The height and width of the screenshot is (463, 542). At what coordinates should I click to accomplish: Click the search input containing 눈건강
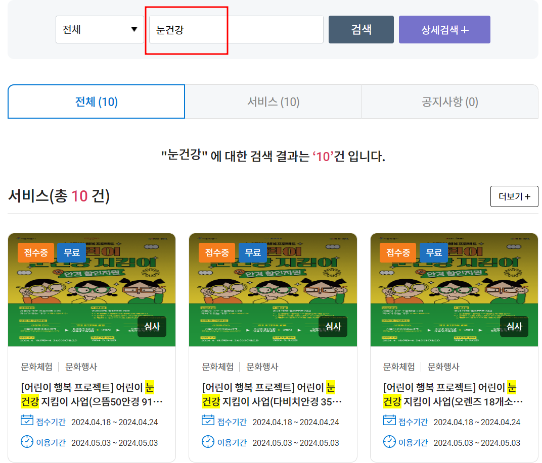point(236,29)
